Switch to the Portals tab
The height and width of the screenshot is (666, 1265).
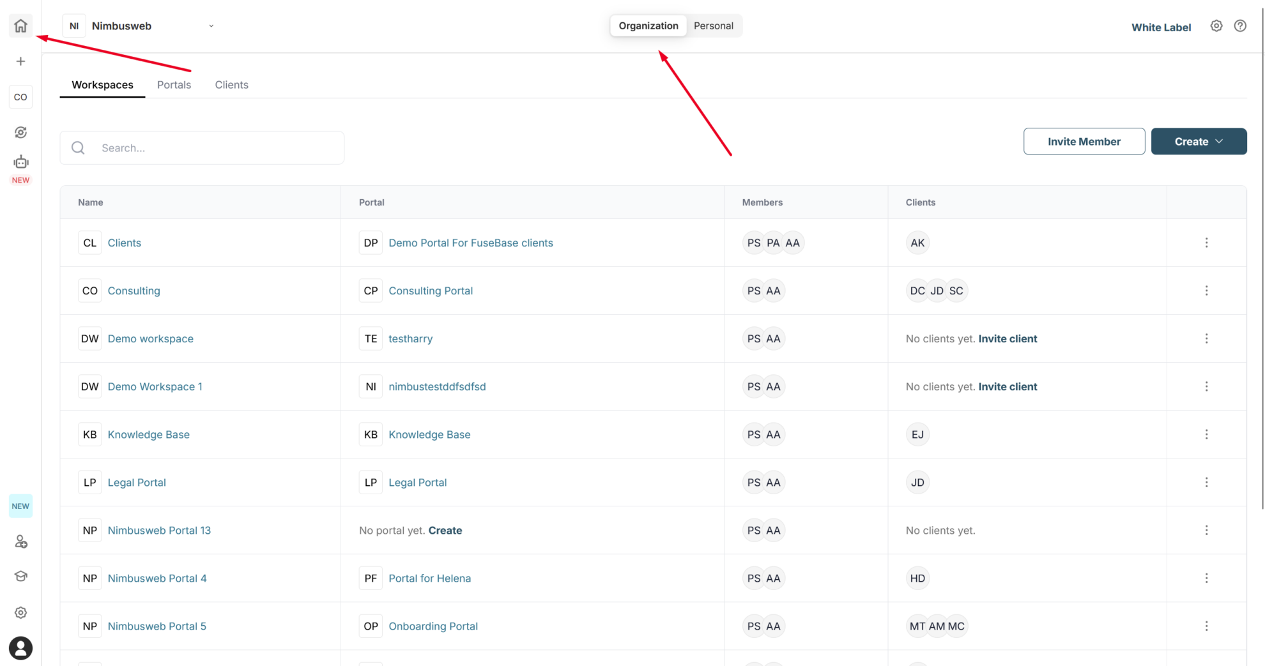click(174, 84)
